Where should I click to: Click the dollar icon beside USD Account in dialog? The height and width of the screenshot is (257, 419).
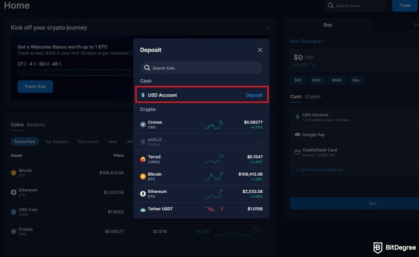(x=143, y=95)
